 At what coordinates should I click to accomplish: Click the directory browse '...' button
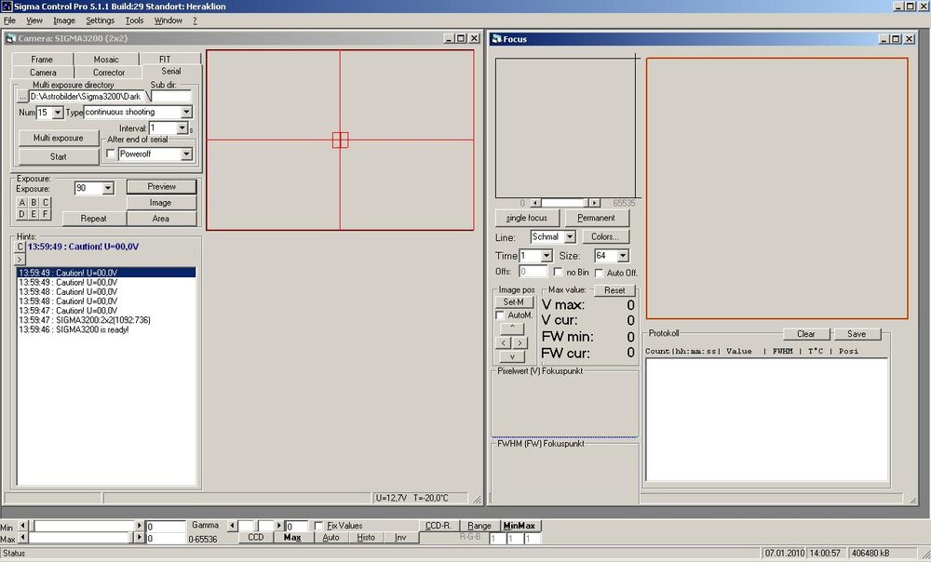click(21, 96)
